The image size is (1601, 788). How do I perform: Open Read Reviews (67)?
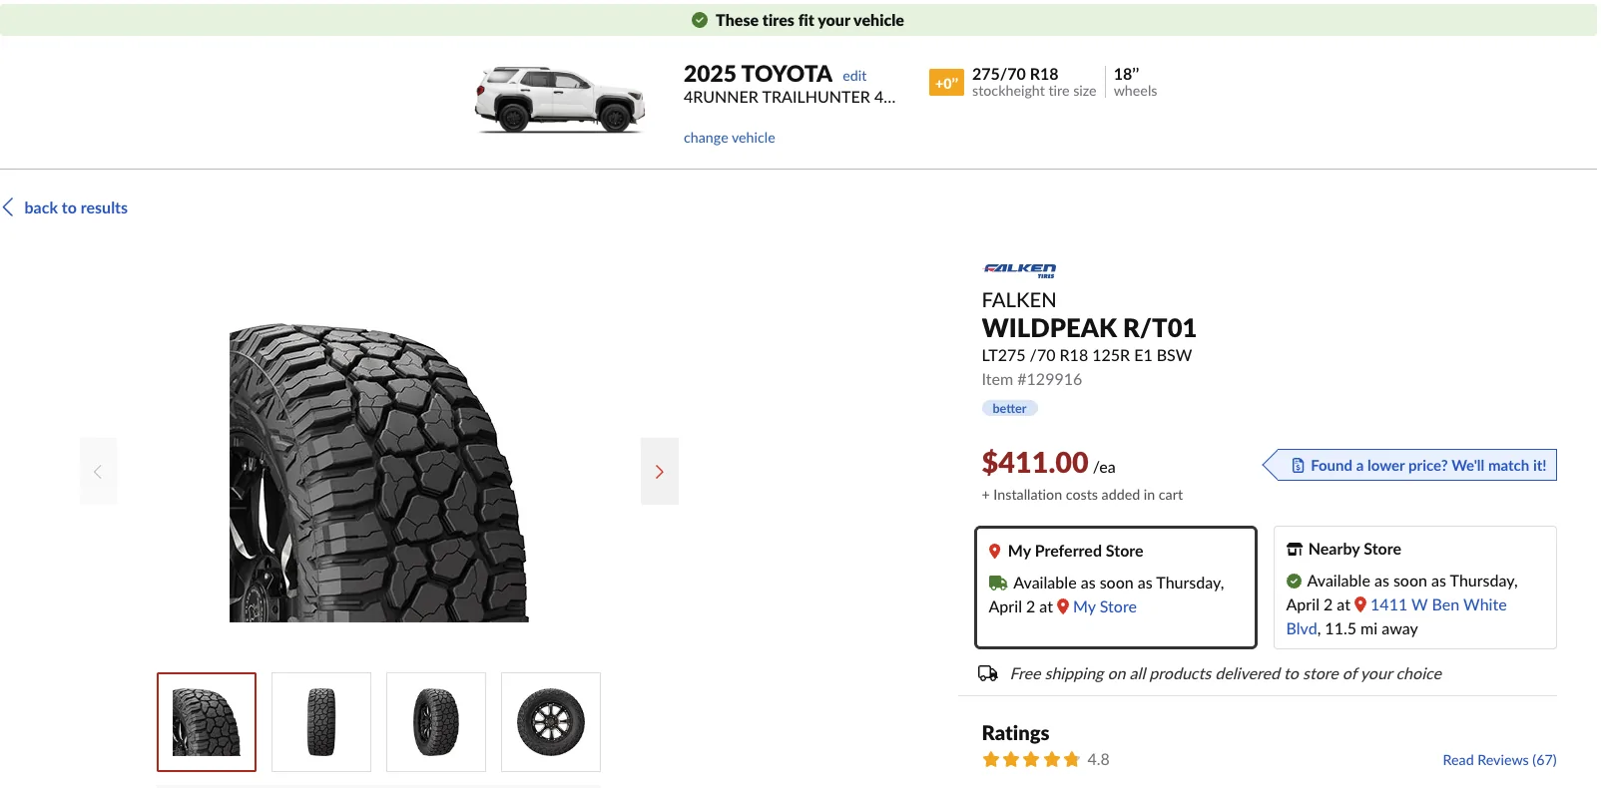(x=1498, y=759)
